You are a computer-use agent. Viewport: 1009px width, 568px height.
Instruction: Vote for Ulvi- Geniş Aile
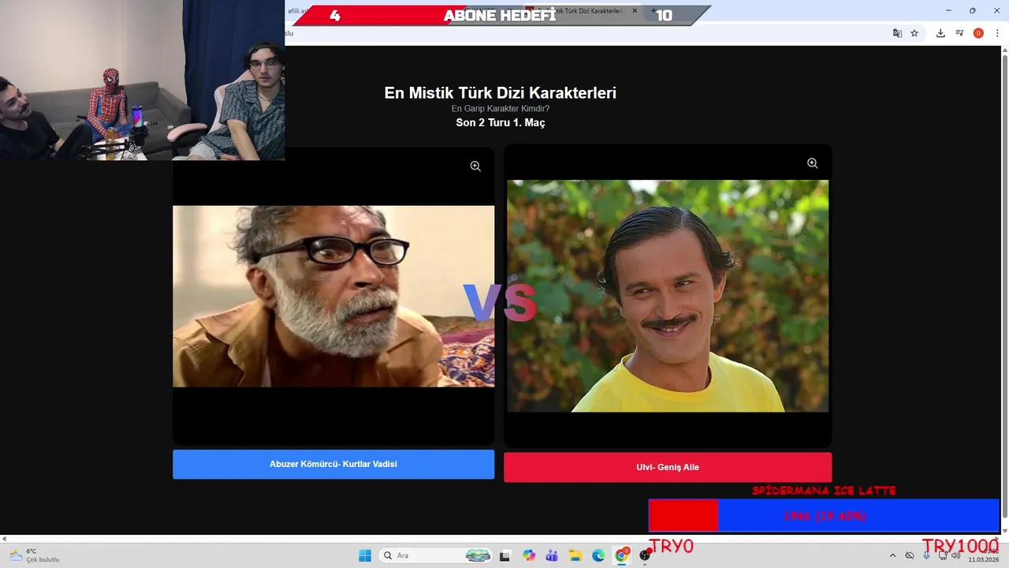tap(668, 467)
